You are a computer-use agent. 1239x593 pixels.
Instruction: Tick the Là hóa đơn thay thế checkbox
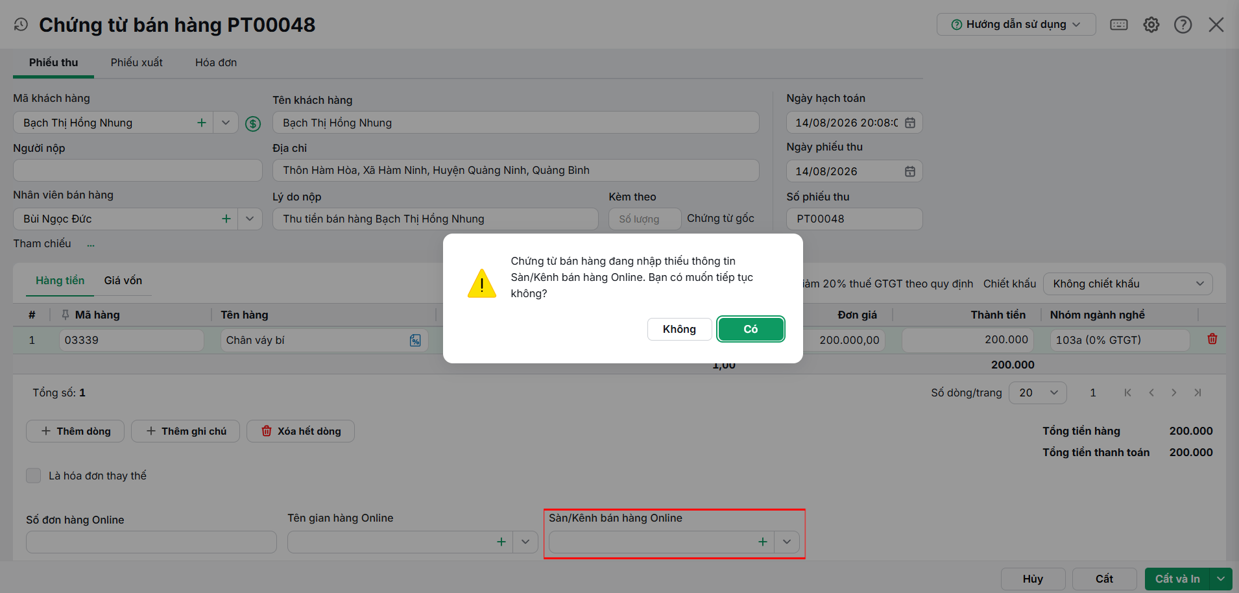point(34,476)
